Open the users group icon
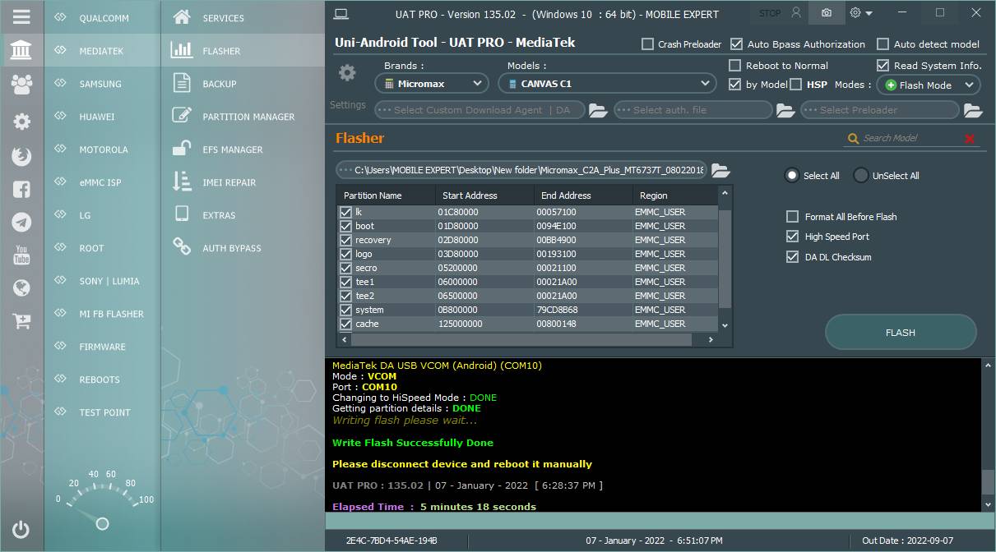Image resolution: width=996 pixels, height=552 pixels. click(x=21, y=84)
